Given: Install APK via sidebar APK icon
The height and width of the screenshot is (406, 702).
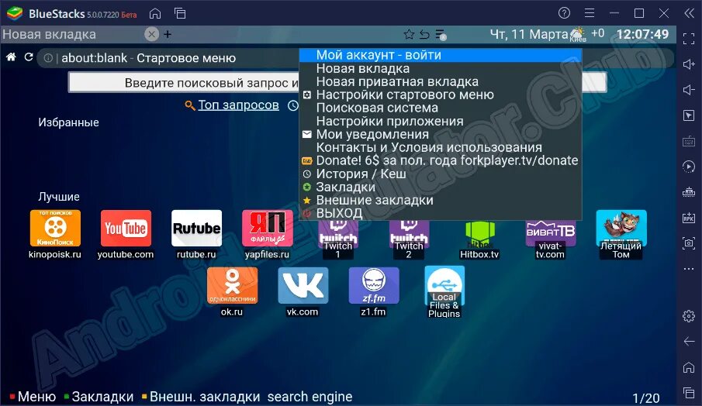Looking at the screenshot, I should [689, 218].
